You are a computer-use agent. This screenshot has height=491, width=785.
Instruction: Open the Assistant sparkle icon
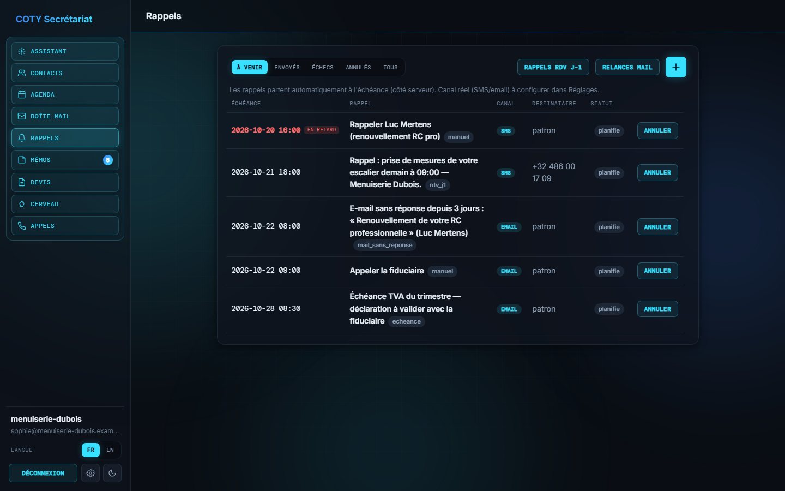[x=22, y=51]
